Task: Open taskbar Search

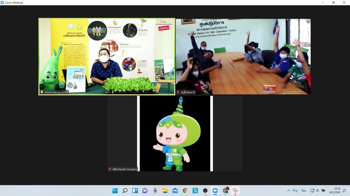Action: tap(125, 191)
